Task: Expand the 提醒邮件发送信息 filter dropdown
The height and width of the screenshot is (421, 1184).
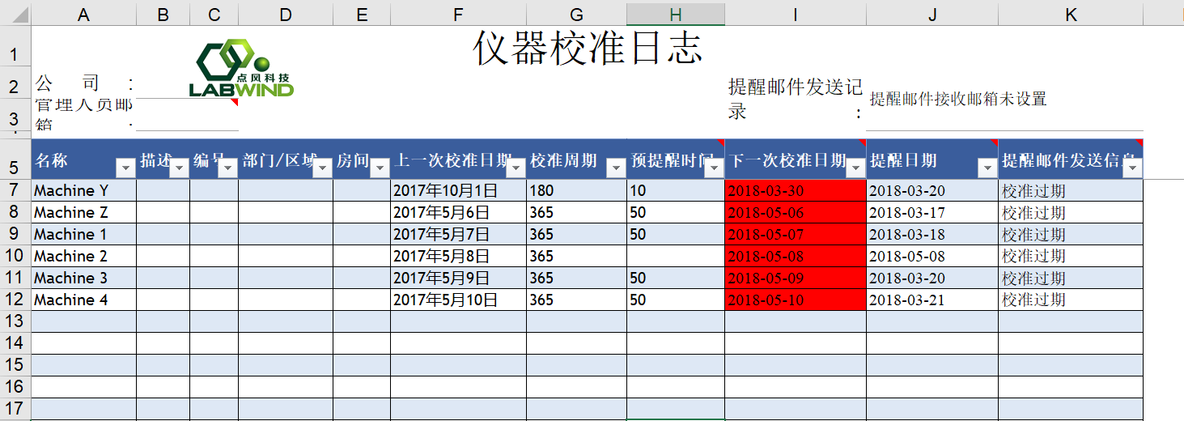Action: click(x=1132, y=168)
